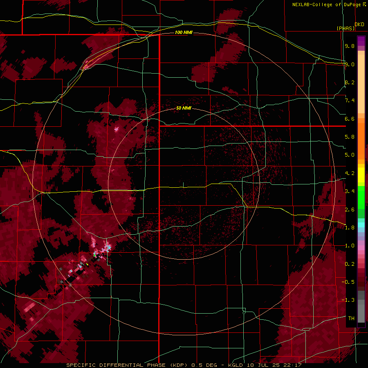Click the 7.4 scale label
Viewport: 368px width, 368px height.
pyautogui.click(x=350, y=101)
